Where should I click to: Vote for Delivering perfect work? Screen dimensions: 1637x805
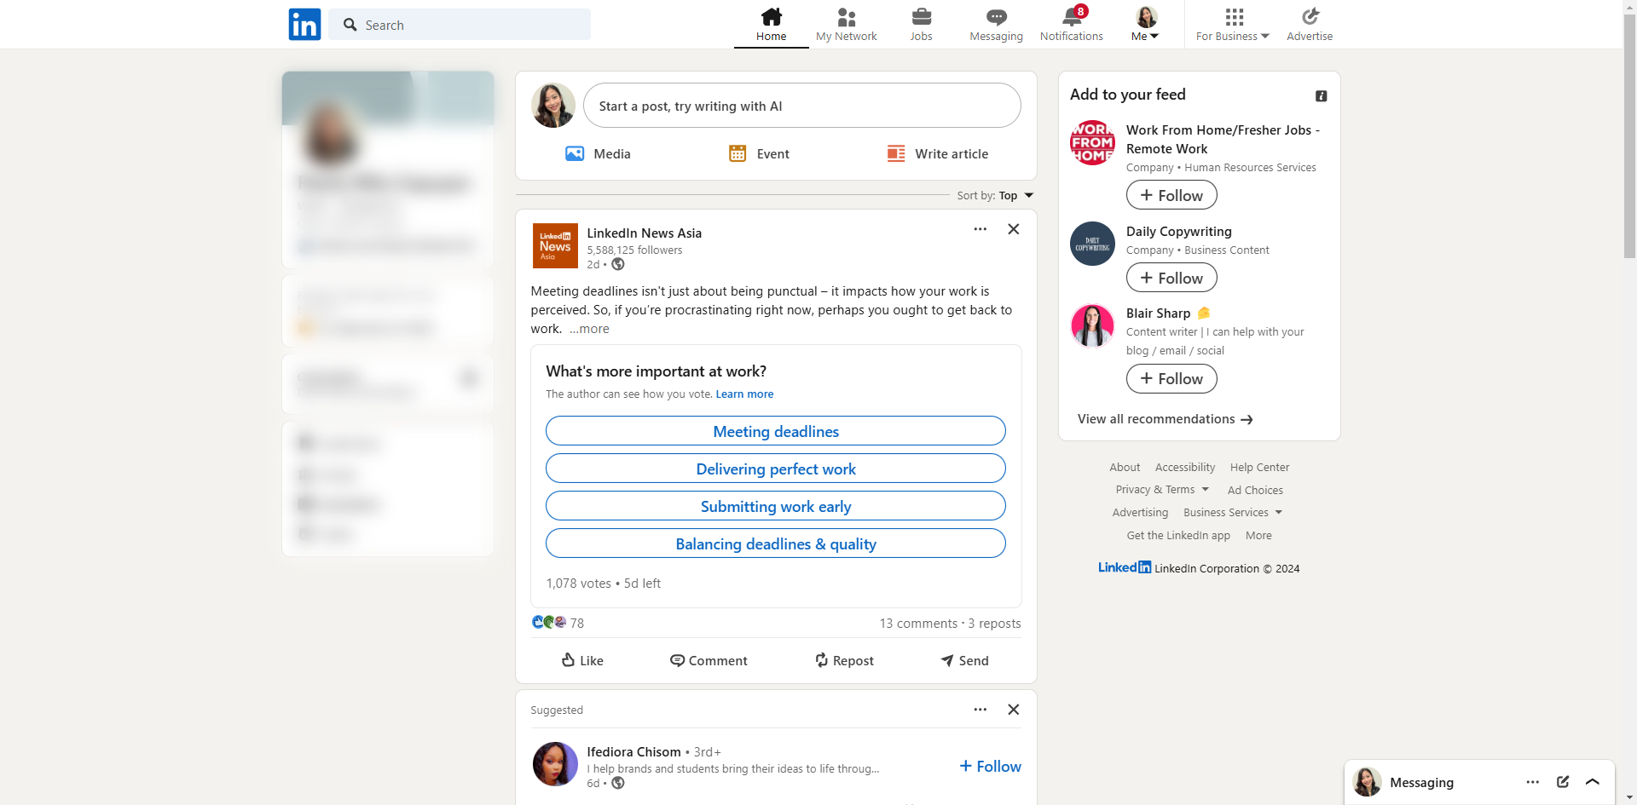click(x=776, y=469)
